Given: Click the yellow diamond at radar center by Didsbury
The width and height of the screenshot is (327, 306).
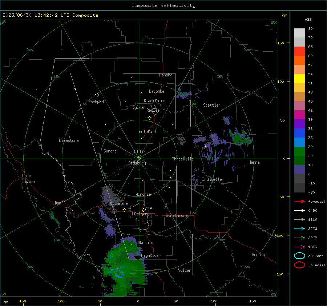Looking at the screenshot, I should [x=138, y=159].
